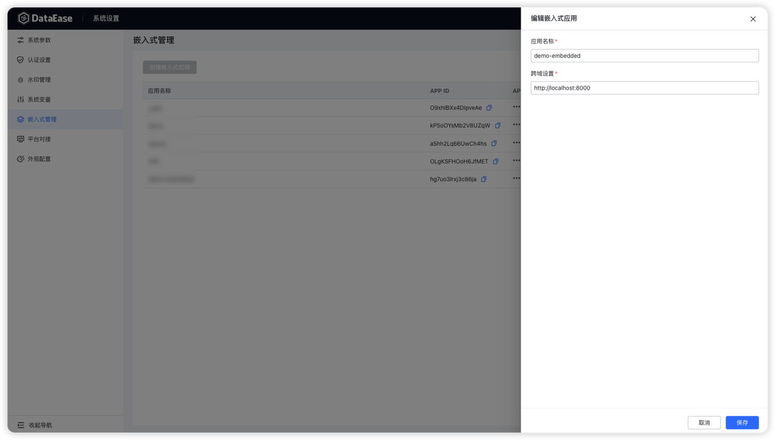Viewport: 775px width, 440px height.
Task: Copy APP ID OLgKSFHOoH6JfMET
Action: coord(495,162)
